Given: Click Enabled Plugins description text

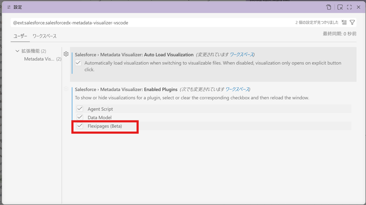Looking at the screenshot, I should tap(192, 98).
